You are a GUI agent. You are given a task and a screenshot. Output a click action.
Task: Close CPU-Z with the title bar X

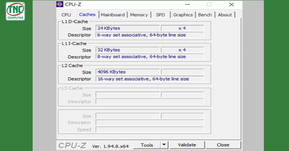pyautogui.click(x=231, y=4)
